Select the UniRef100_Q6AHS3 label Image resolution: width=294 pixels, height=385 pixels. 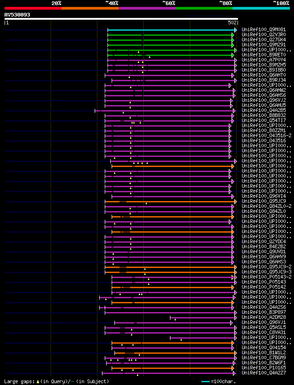(x=264, y=262)
